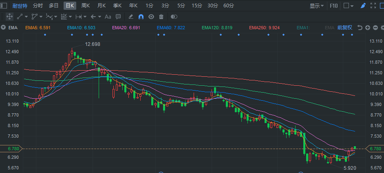
Task: Open the wave tool dropdown arrow
Action: pos(55,17)
